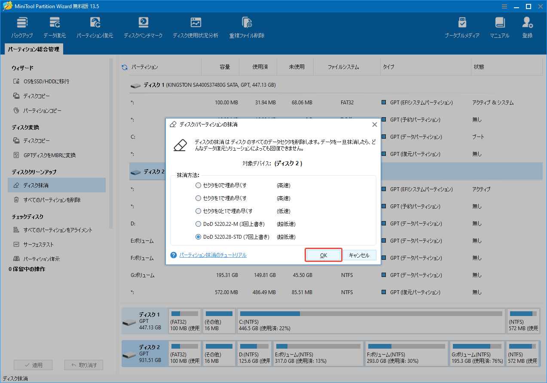Open the マニュアル icon

click(500, 27)
